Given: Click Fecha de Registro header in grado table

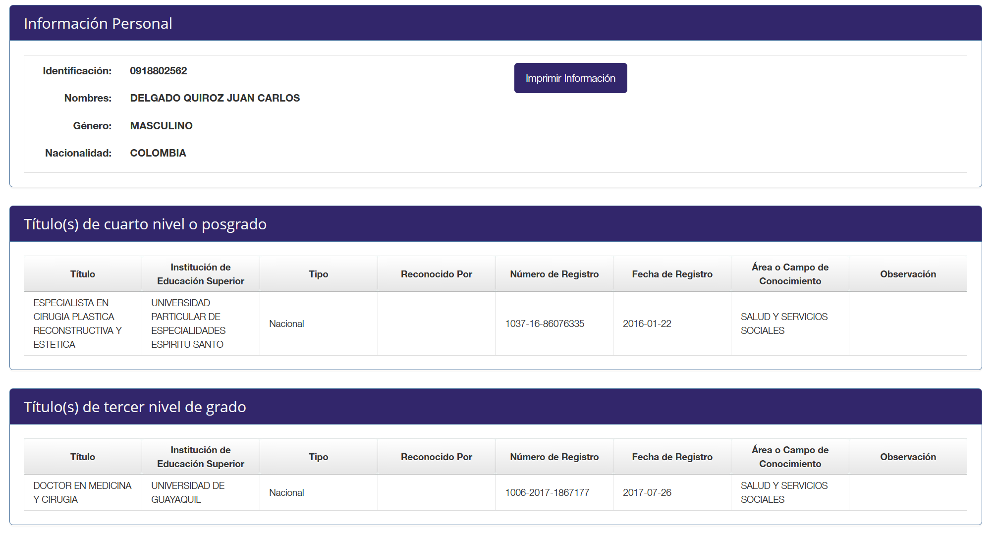Looking at the screenshot, I should (672, 457).
